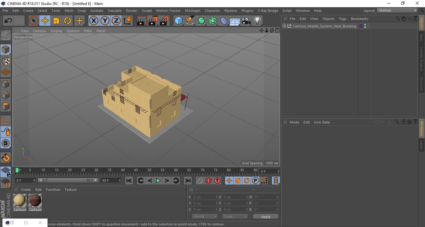This screenshot has width=425, height=227.
Task: Switch to the Content Browser tab
Action: click(x=422, y=59)
